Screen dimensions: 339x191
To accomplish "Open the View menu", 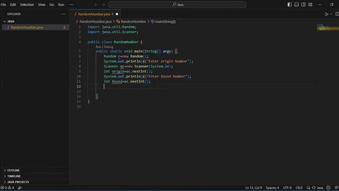I will pos(42,5).
